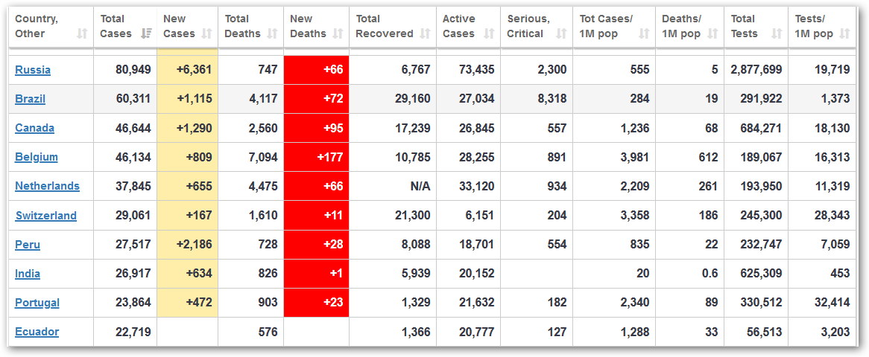Click the Belgium link
Screen dimensions: 869x357
pyautogui.click(x=36, y=157)
